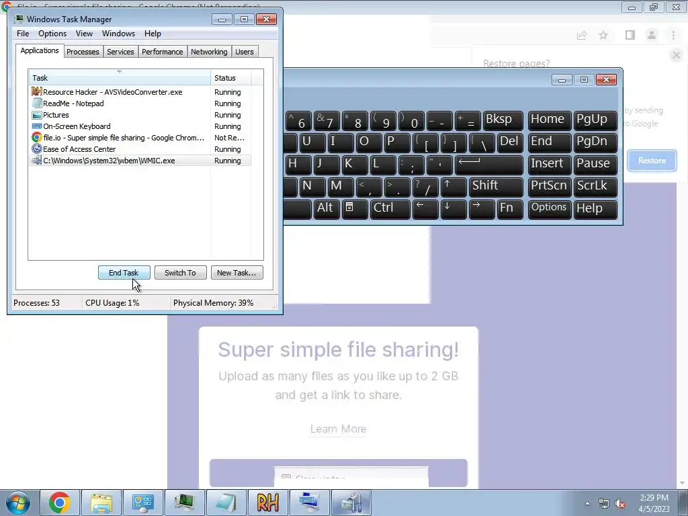The image size is (688, 516).
Task: Click the End Task button
Action: (124, 273)
